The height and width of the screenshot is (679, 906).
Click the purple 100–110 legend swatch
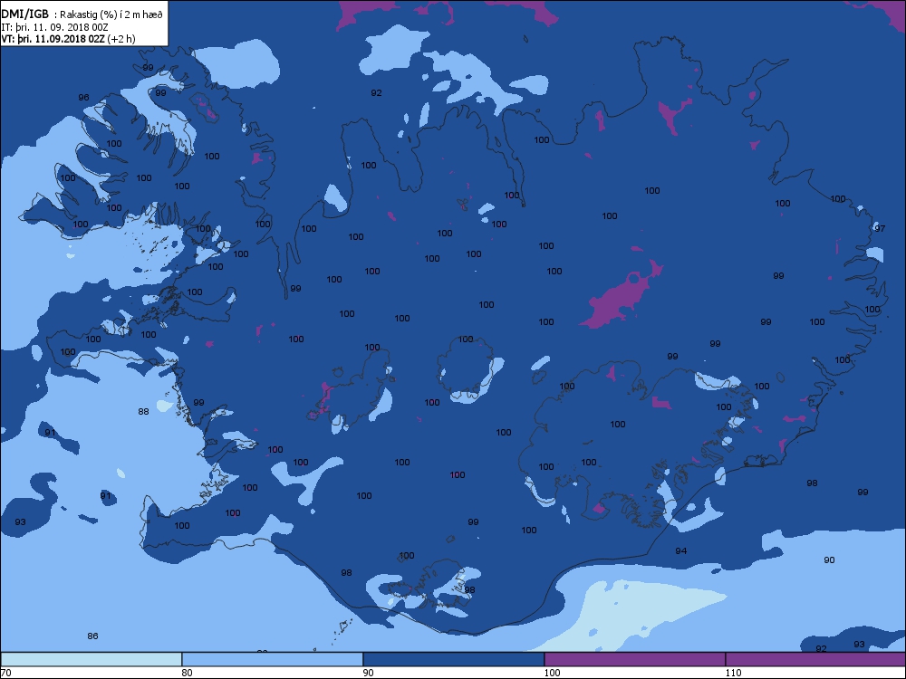coord(634,659)
